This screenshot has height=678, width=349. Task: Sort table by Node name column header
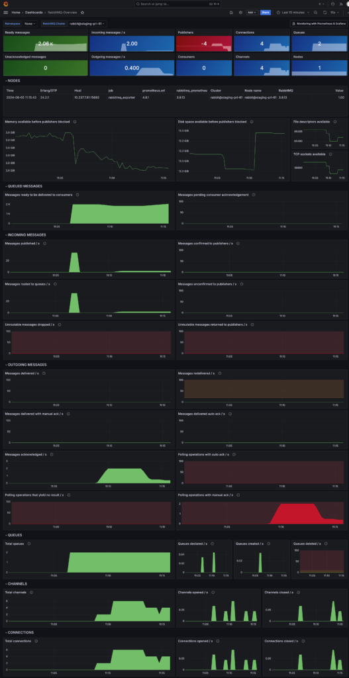[x=252, y=91]
